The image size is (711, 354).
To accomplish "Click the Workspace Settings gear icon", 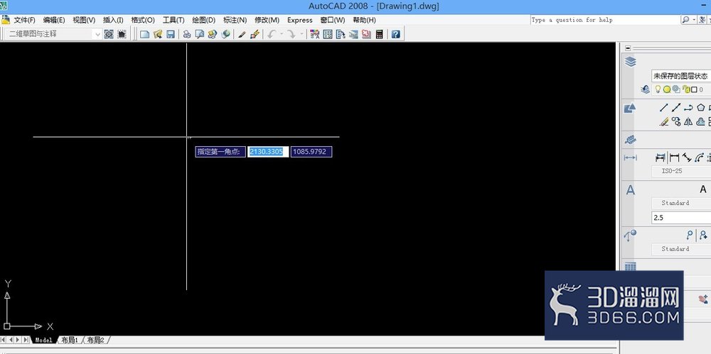I will [x=109, y=34].
